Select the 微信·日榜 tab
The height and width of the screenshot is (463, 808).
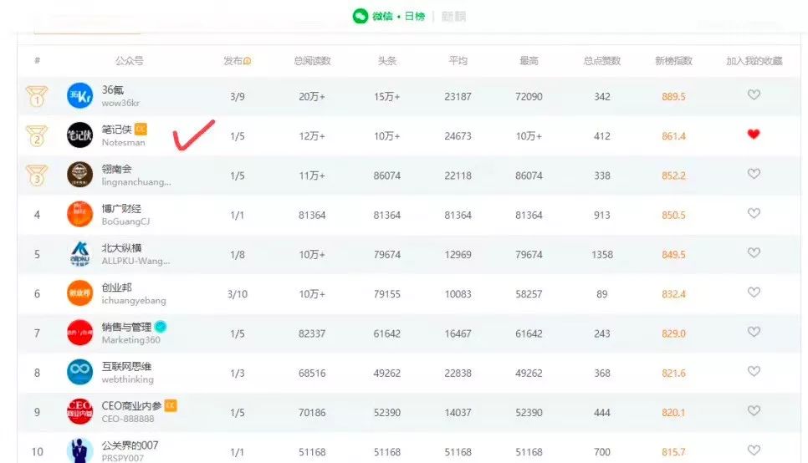point(389,17)
